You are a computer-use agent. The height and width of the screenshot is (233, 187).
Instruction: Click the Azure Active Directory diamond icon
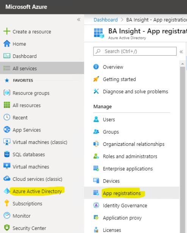coord(7,191)
